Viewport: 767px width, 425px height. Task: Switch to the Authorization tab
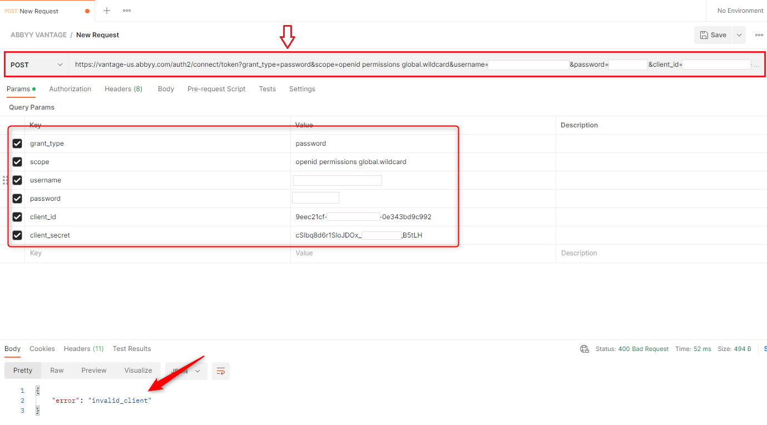[x=70, y=89]
